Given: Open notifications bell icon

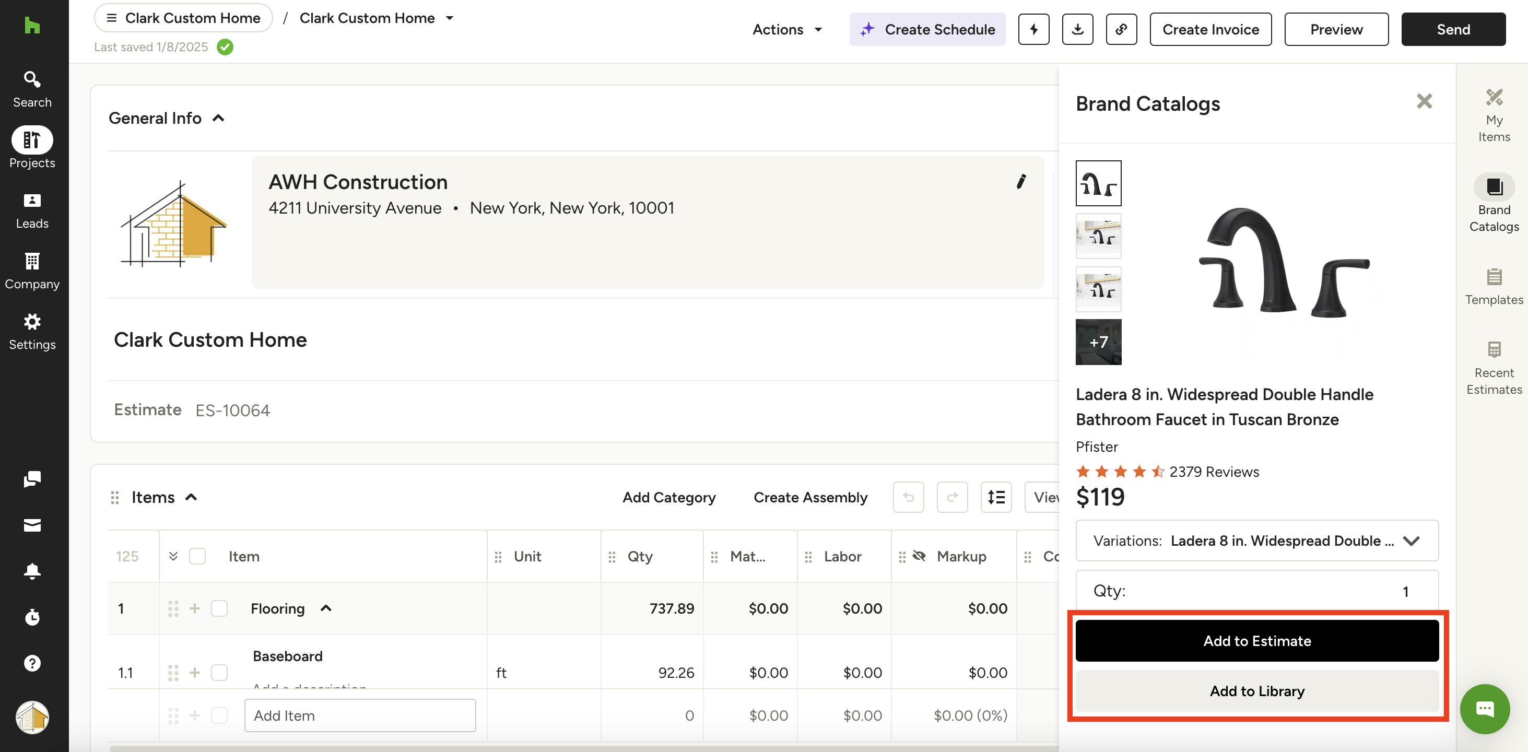Looking at the screenshot, I should pyautogui.click(x=32, y=570).
